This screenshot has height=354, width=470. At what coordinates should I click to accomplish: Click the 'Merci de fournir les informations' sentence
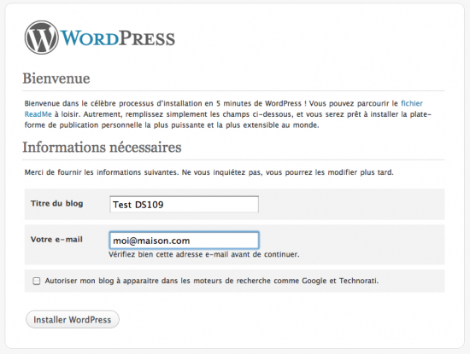209,172
